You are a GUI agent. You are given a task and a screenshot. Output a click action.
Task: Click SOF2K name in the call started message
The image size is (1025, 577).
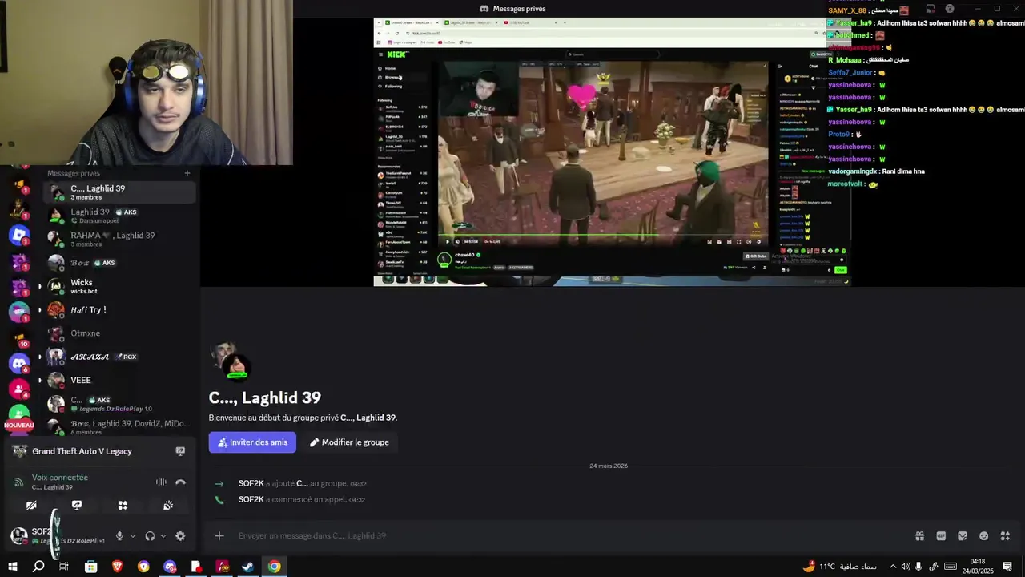pos(251,499)
